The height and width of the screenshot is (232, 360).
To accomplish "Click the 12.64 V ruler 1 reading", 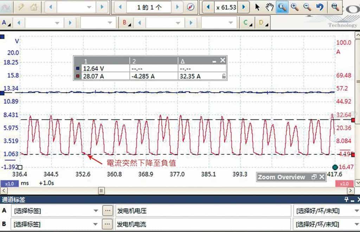I will point(94,68).
